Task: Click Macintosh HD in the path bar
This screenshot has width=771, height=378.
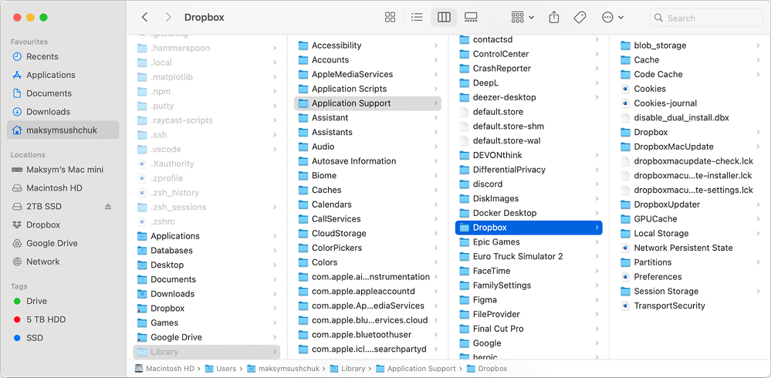Action: [164, 368]
